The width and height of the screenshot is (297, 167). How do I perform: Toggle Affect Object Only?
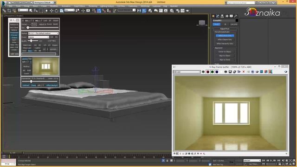point(225,39)
